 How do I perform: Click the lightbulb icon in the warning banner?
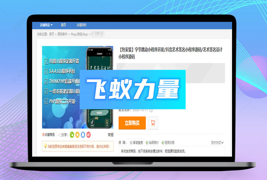45,146
